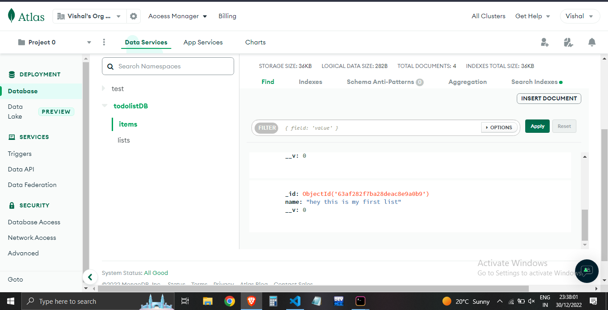
Task: Click the documents list scrollbar thumb
Action: tap(585, 225)
